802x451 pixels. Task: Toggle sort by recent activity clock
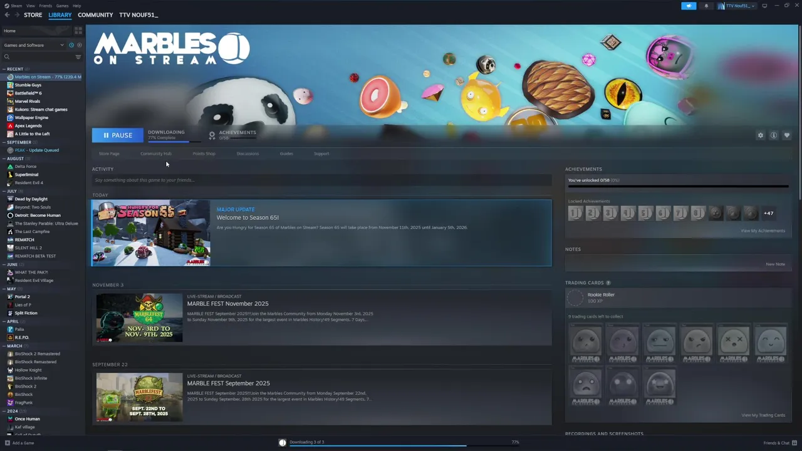[x=71, y=45]
